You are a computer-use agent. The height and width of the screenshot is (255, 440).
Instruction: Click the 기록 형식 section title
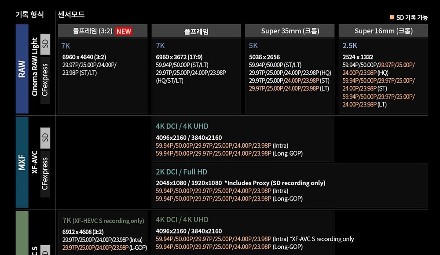[x=30, y=15]
